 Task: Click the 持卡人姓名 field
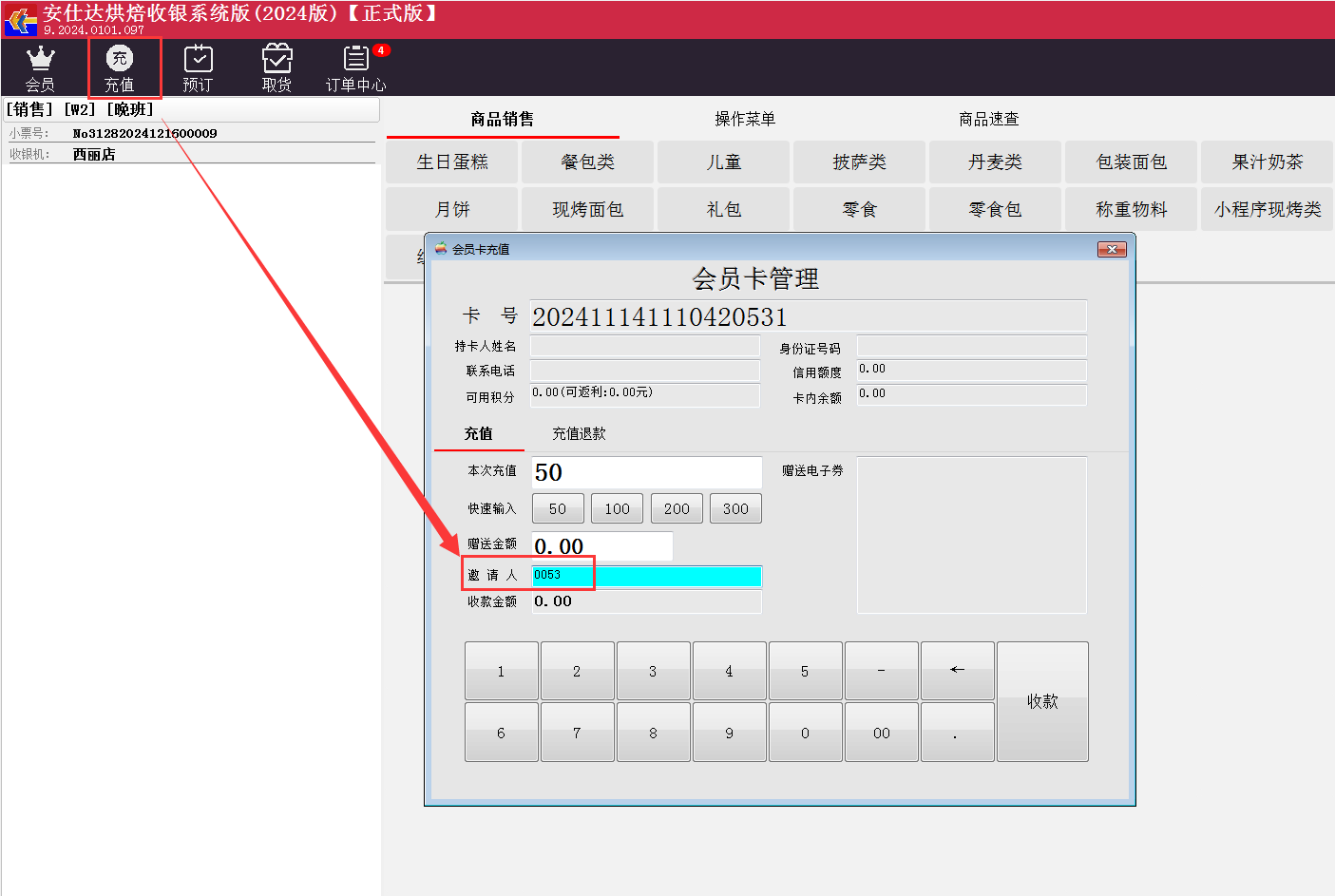645,346
